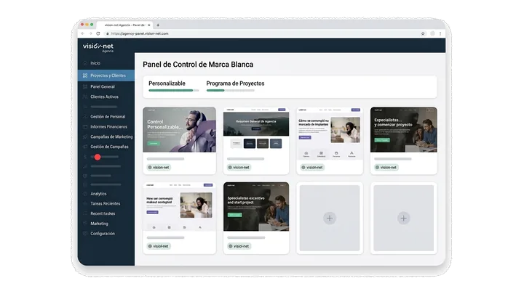Click the Gestión de Personal icon
Viewport: 524px width, 294px height.
[85, 117]
